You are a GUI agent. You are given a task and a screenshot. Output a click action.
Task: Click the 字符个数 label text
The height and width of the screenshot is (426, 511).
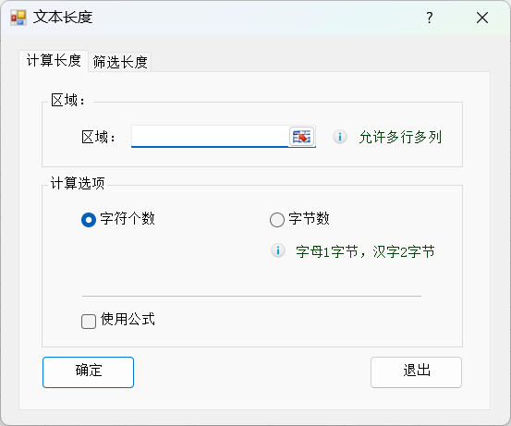pyautogui.click(x=128, y=218)
